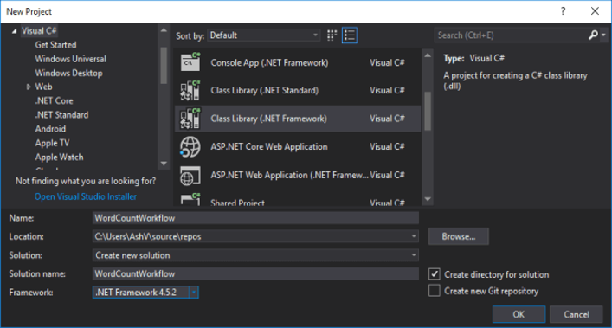Uncheck Create directory for solution

pyautogui.click(x=435, y=274)
